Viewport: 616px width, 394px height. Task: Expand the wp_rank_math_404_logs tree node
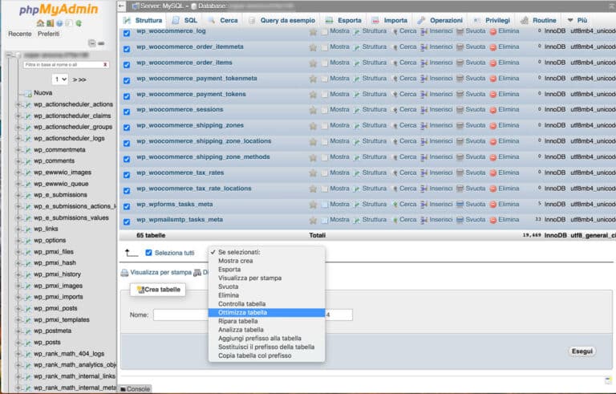18,354
